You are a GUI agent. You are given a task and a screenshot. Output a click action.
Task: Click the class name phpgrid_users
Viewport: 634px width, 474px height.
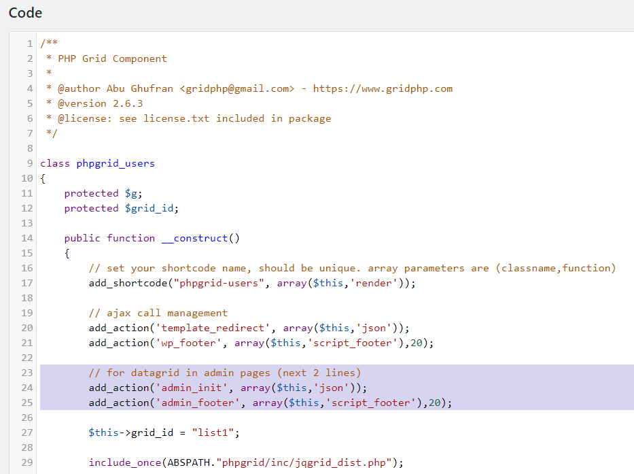pos(116,163)
